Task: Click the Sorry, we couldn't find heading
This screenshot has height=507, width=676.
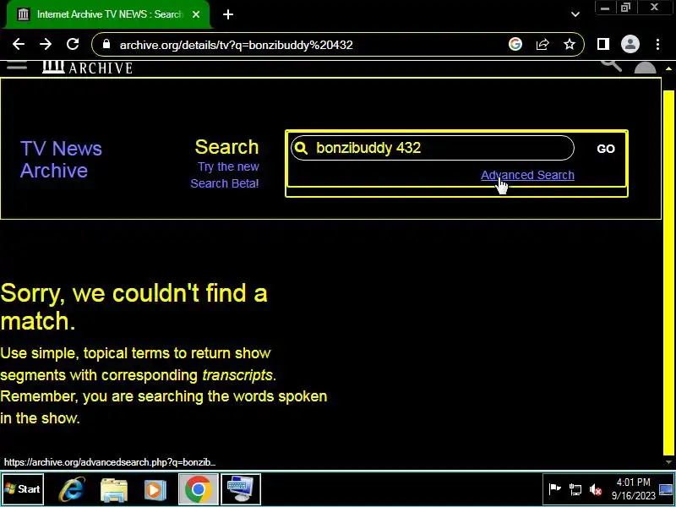Action: tap(134, 307)
